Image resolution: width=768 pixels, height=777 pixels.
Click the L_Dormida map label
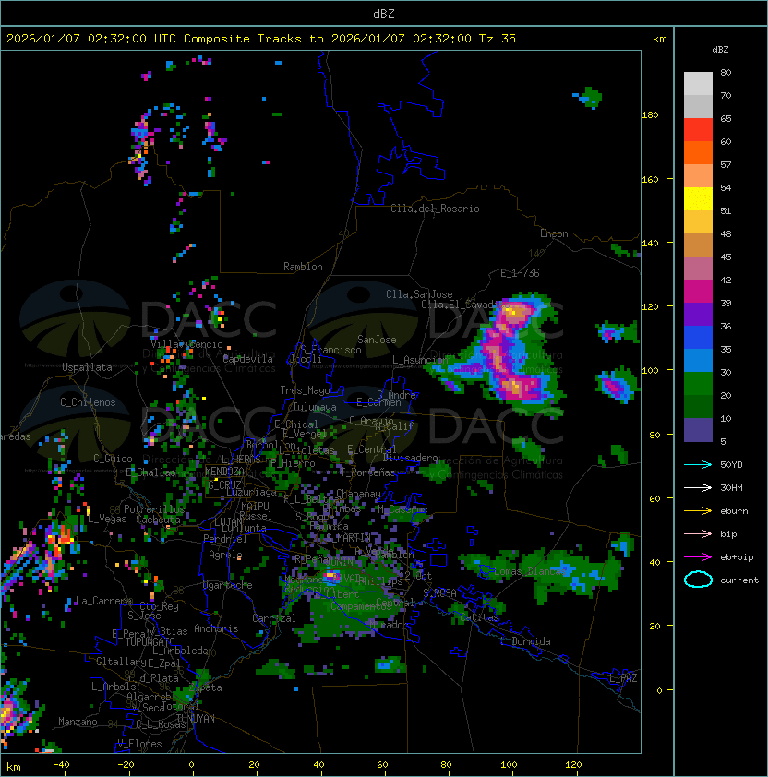point(525,641)
